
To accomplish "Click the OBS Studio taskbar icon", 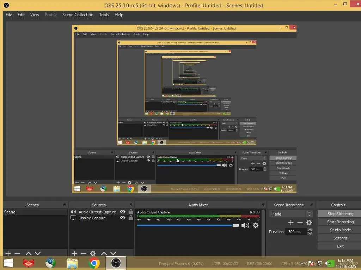I will tap(116, 263).
